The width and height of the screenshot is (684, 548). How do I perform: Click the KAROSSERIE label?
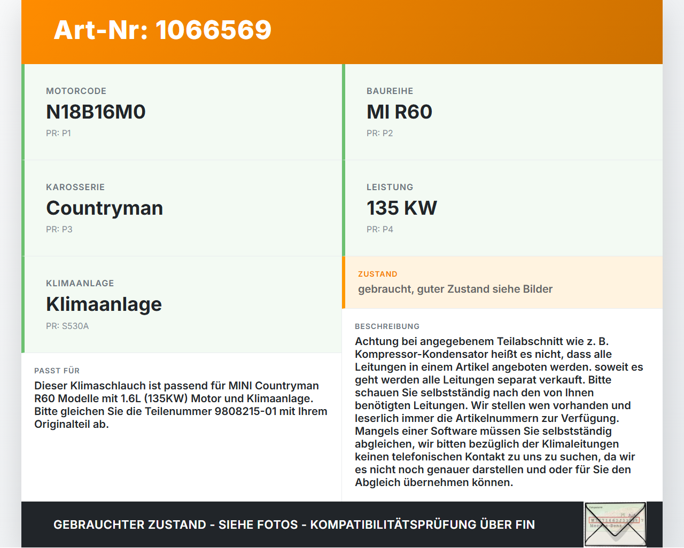(x=75, y=187)
